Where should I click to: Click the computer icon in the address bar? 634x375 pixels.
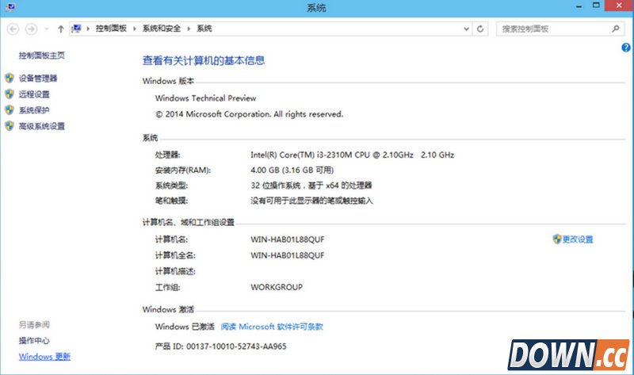click(76, 29)
